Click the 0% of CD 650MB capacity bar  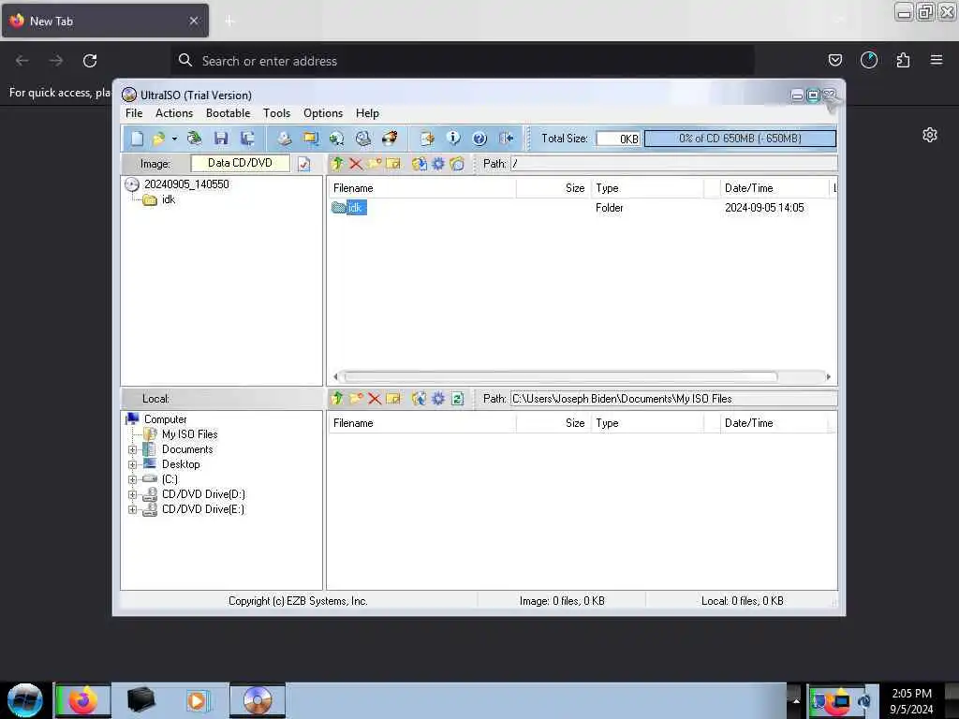(740, 139)
